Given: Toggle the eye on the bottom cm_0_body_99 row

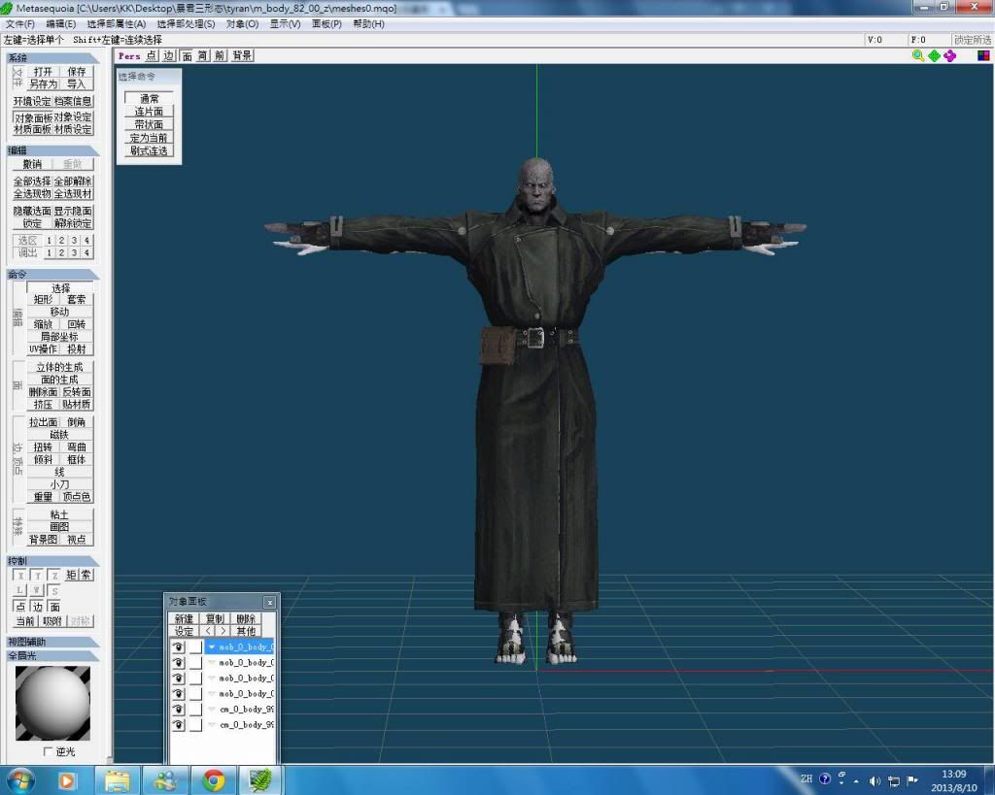Looking at the screenshot, I should pyautogui.click(x=179, y=725).
